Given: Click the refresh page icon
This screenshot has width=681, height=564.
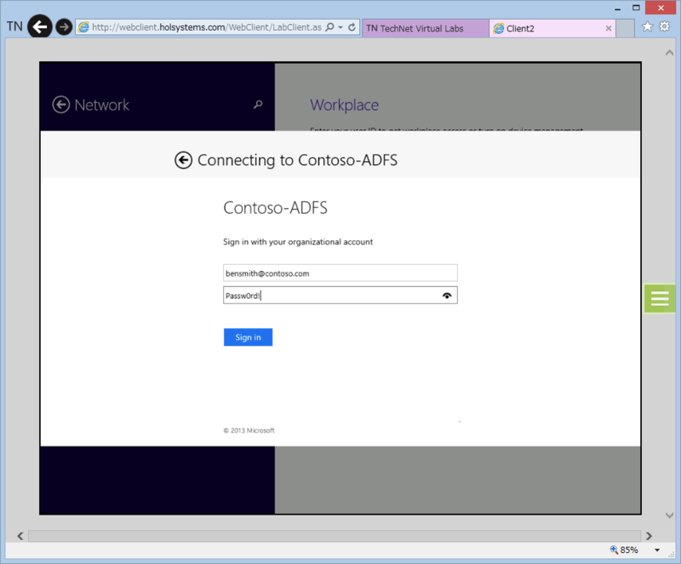Looking at the screenshot, I should point(352,27).
